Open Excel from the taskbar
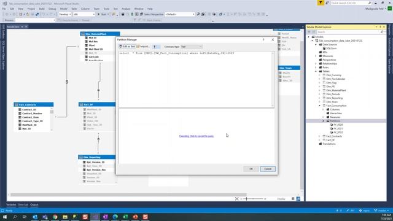Image resolution: width=393 pixels, height=221 pixels. click(125, 217)
